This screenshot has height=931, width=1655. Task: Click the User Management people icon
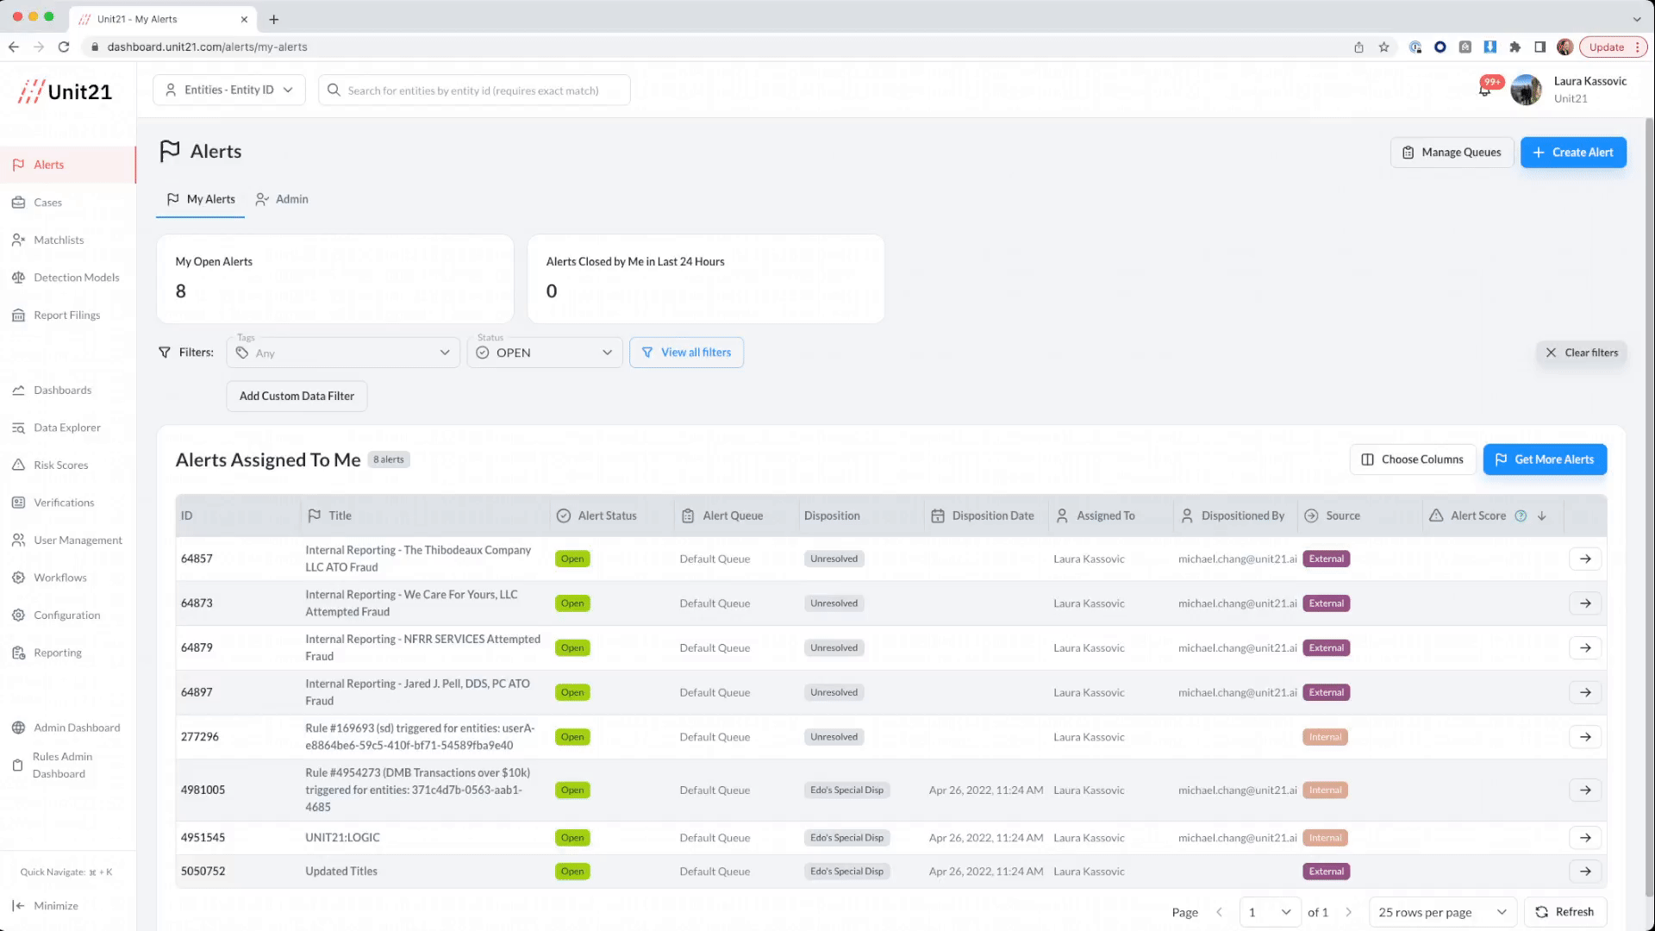pos(18,540)
